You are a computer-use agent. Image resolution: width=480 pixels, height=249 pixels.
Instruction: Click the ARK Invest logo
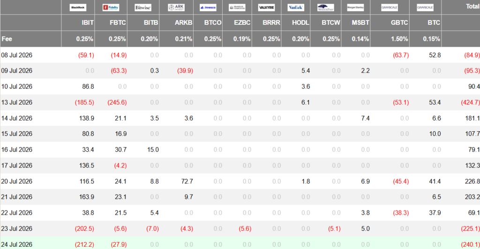coord(176,8)
